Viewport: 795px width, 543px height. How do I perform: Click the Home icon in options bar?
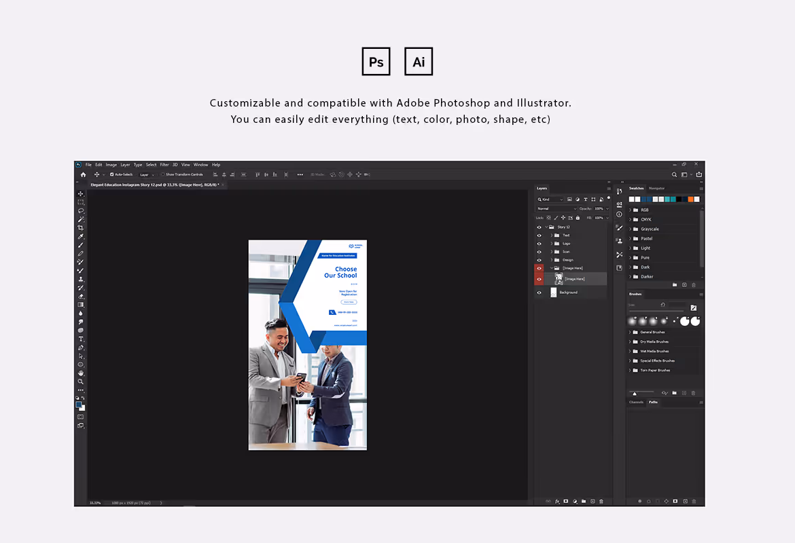pos(83,174)
